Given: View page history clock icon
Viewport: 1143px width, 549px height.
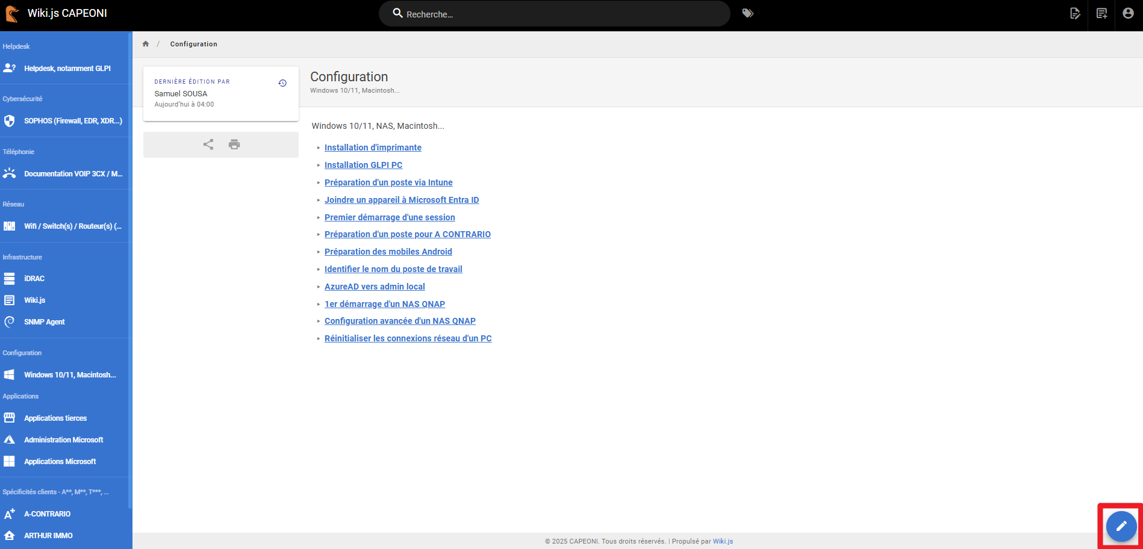Looking at the screenshot, I should pos(282,83).
